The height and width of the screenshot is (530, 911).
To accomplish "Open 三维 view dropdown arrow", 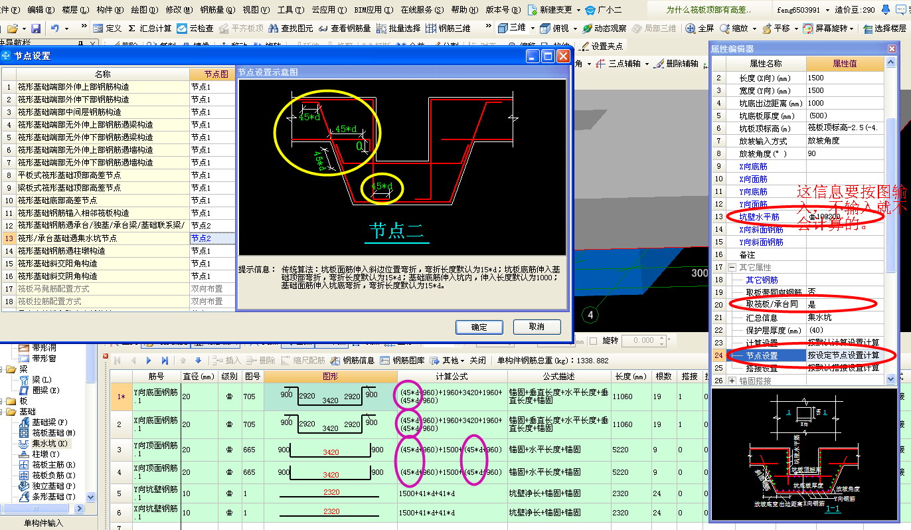I will (532, 29).
